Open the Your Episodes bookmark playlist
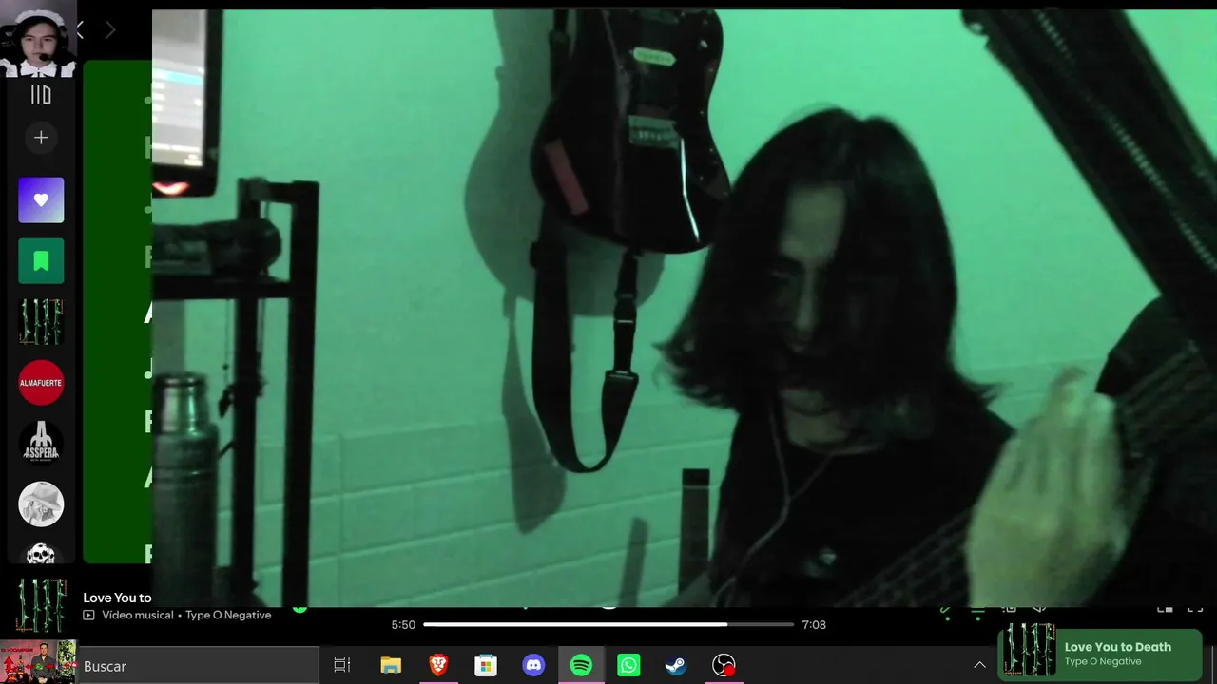1217x684 pixels. click(41, 261)
